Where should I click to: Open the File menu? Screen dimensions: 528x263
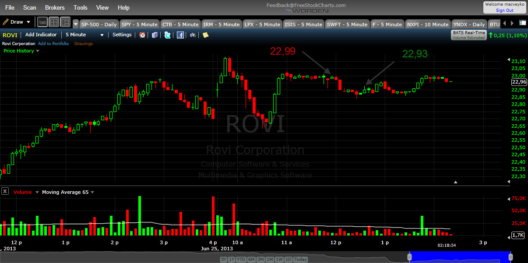pyautogui.click(x=10, y=7)
